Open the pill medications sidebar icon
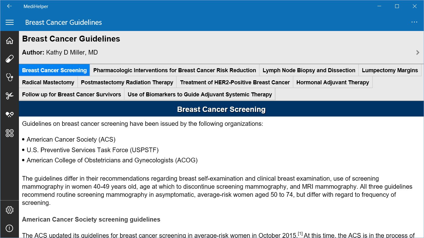This screenshot has height=238, width=424. (x=10, y=59)
